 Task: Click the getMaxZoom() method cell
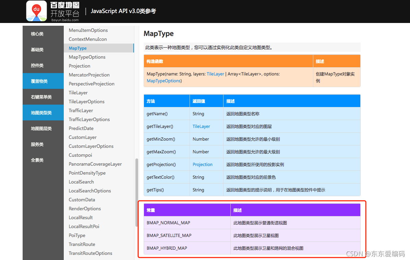point(167,152)
